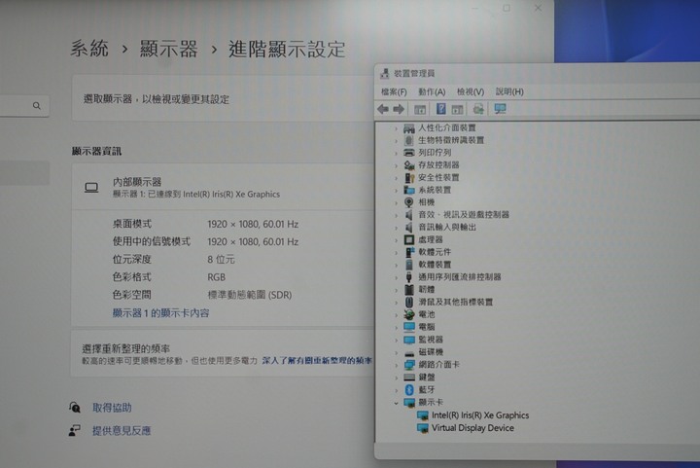Click the 標準動態範圍 (SDR) value
700x468 pixels.
pyautogui.click(x=250, y=295)
